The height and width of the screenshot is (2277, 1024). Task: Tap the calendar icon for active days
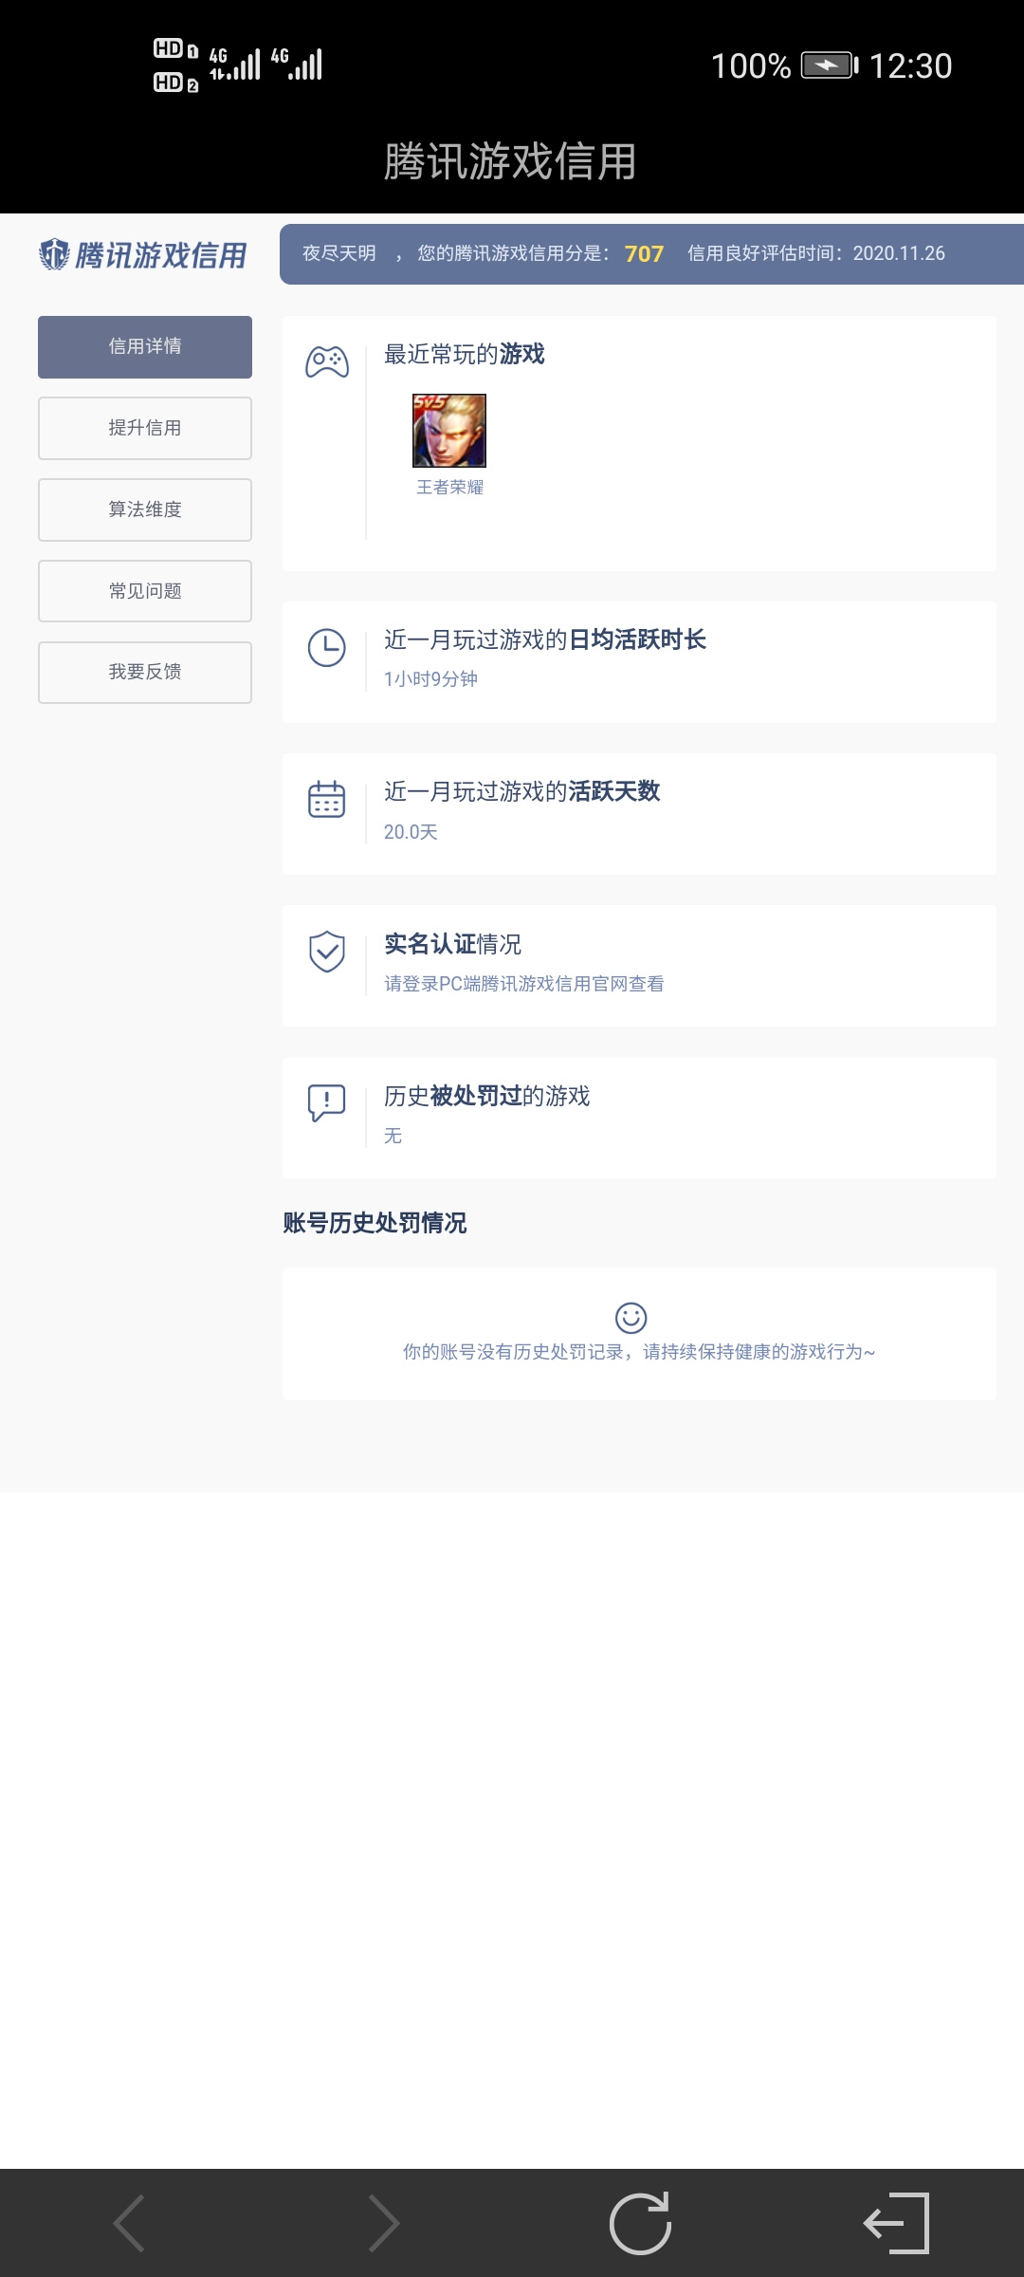point(327,799)
